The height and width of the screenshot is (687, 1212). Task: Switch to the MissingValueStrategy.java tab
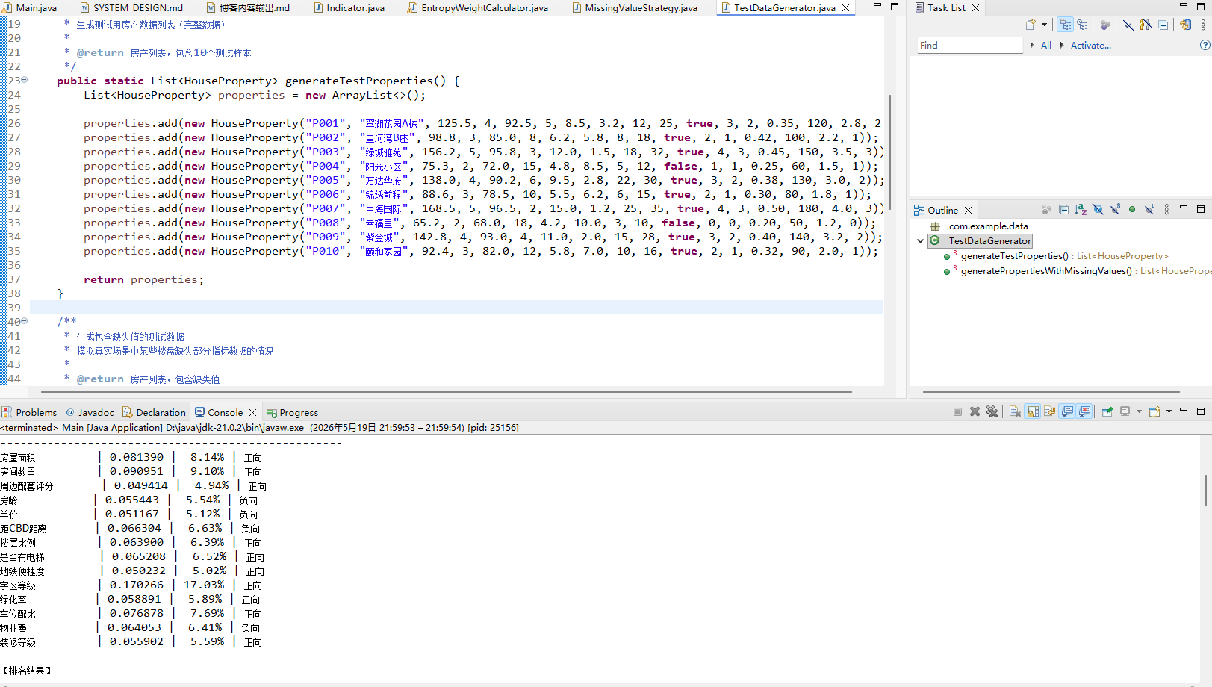[x=640, y=7]
